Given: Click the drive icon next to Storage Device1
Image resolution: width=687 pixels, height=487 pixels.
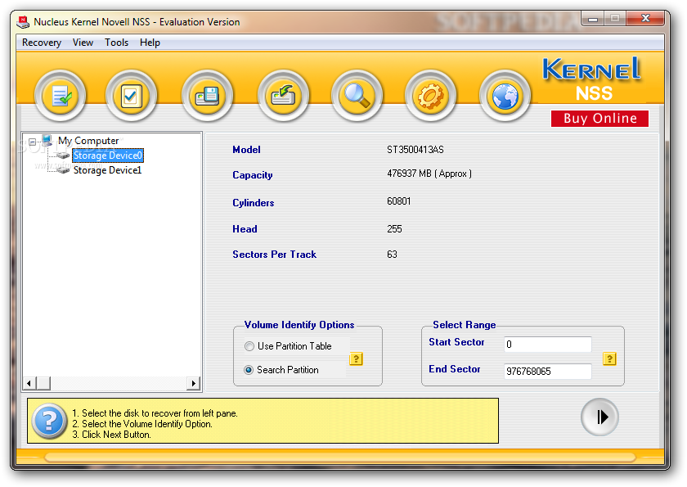Looking at the screenshot, I should 64,169.
